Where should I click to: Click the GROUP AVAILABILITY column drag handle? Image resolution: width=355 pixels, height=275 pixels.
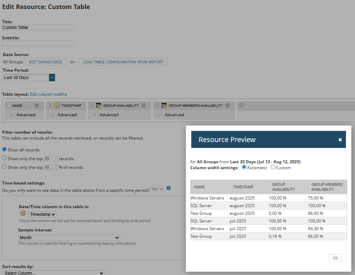click(92, 105)
